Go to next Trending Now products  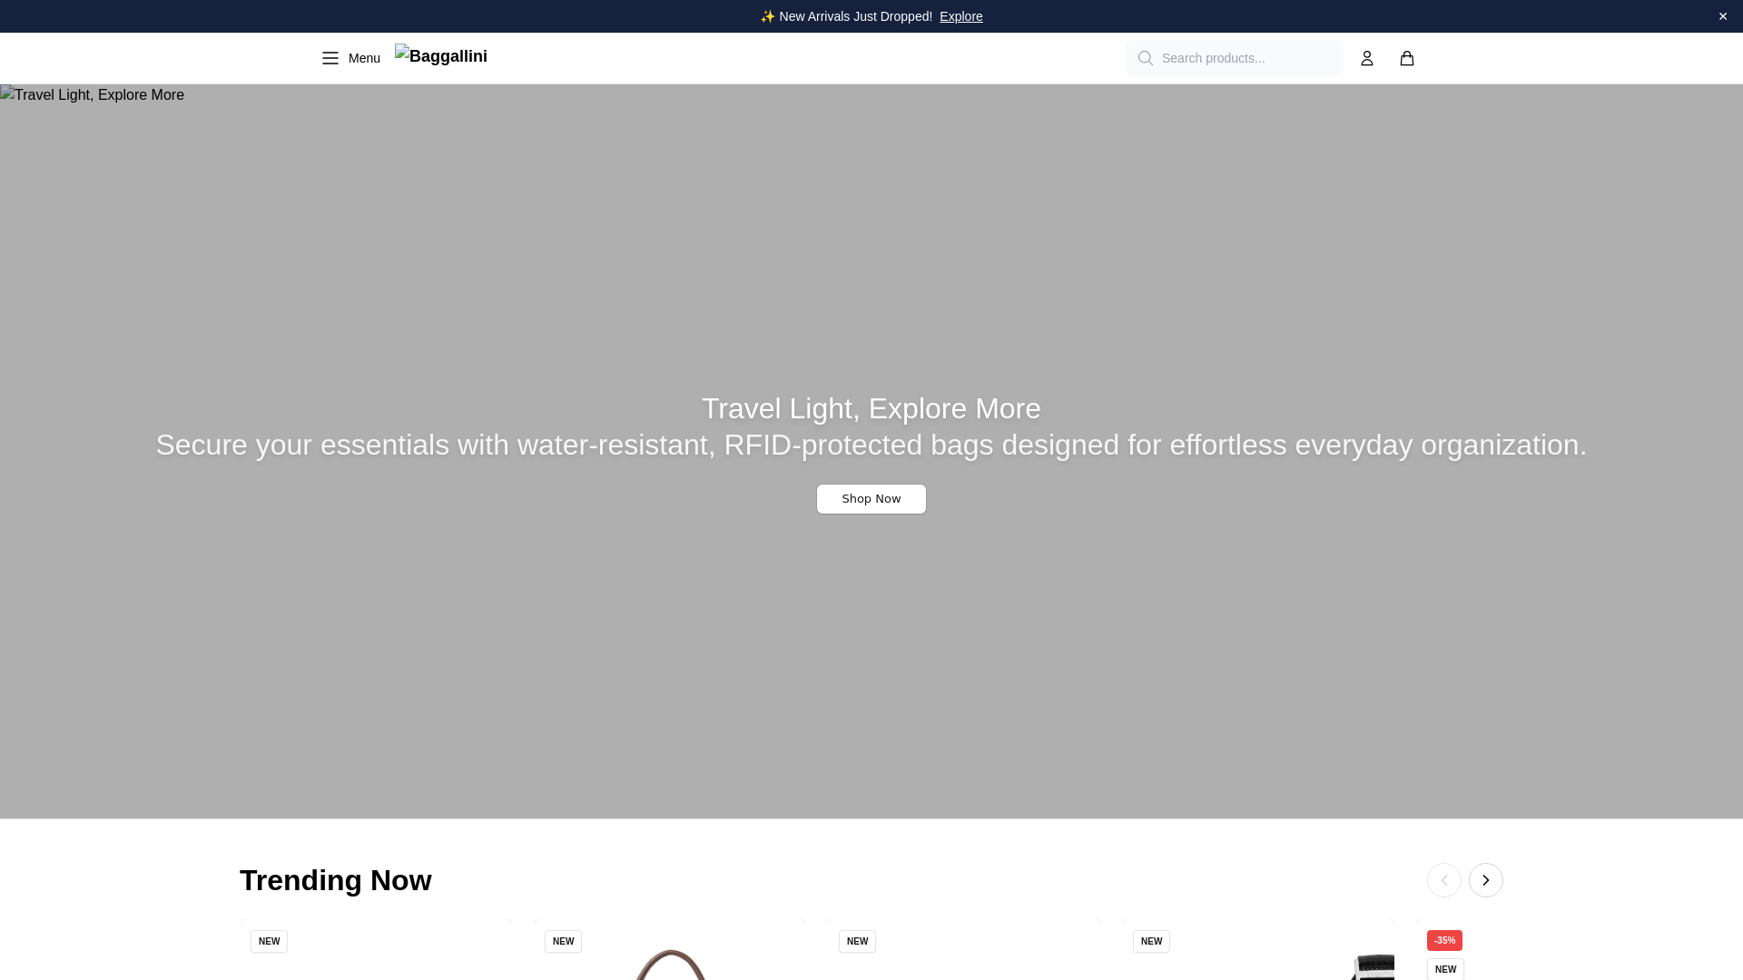pyautogui.click(x=1485, y=880)
